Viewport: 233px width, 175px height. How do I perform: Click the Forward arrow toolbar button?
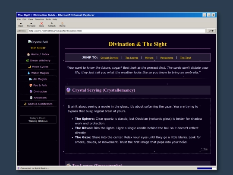pyautogui.click(x=31, y=25)
